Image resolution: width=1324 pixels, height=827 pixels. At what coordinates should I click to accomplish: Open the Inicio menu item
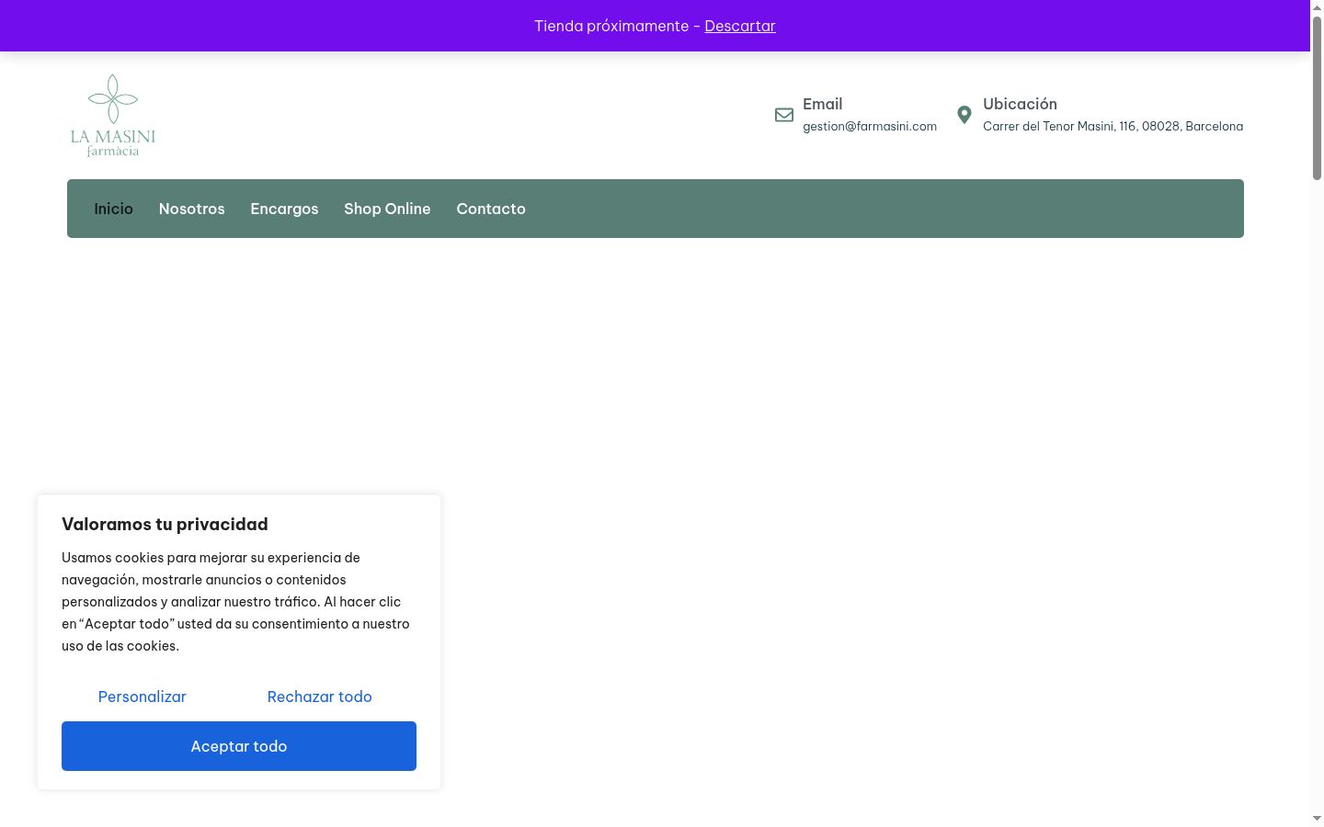[114, 209]
